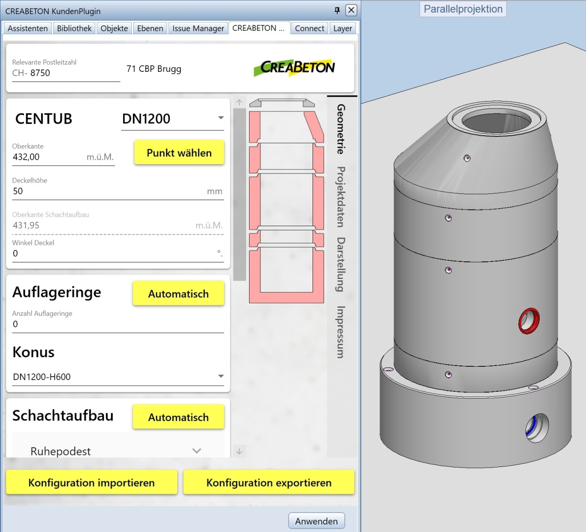The width and height of the screenshot is (586, 532).
Task: Select the cover part in shaft diagram
Action: pos(282,103)
